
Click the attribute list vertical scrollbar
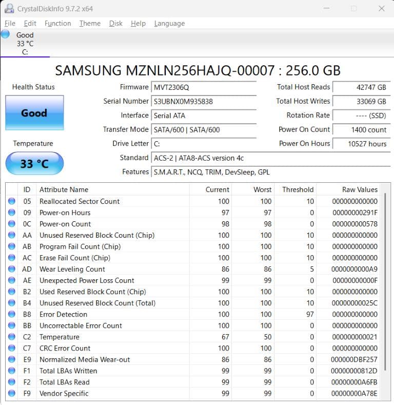pos(385,281)
